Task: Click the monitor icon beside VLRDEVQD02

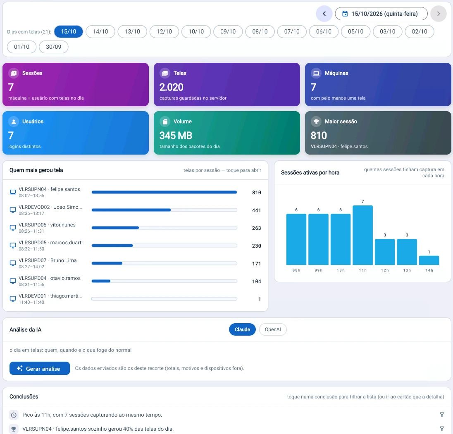Action: tap(13, 210)
